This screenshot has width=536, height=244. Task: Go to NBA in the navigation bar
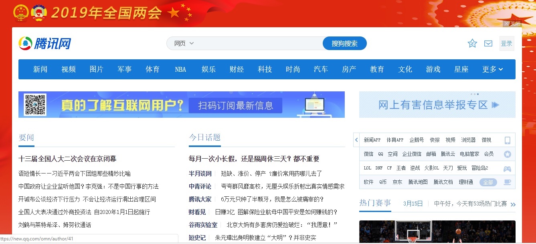click(181, 69)
